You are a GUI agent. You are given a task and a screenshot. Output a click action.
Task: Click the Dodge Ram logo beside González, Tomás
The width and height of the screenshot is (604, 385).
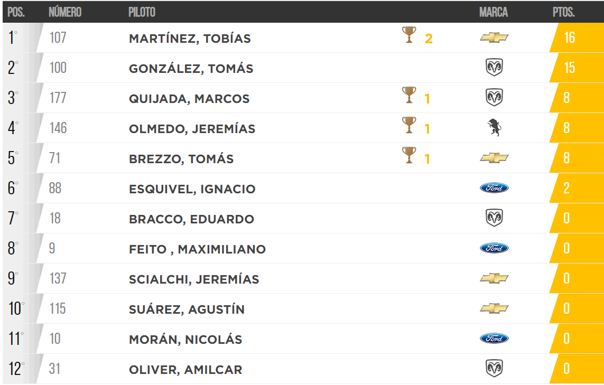point(494,68)
